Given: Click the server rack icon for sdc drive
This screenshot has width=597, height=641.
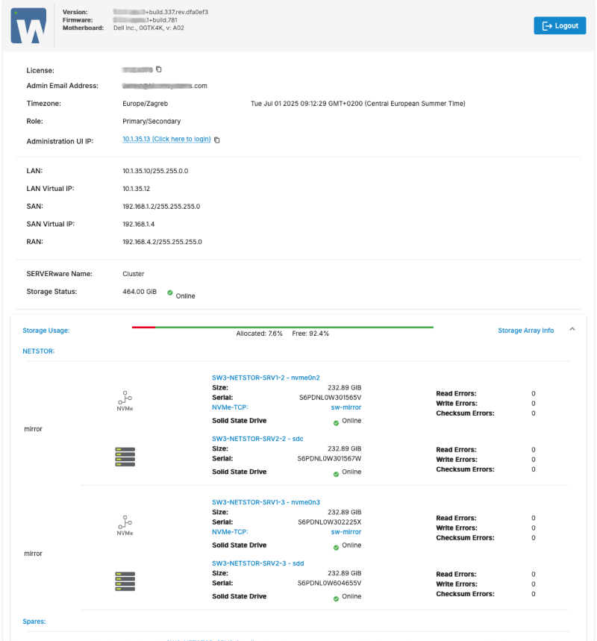Looking at the screenshot, I should [125, 457].
